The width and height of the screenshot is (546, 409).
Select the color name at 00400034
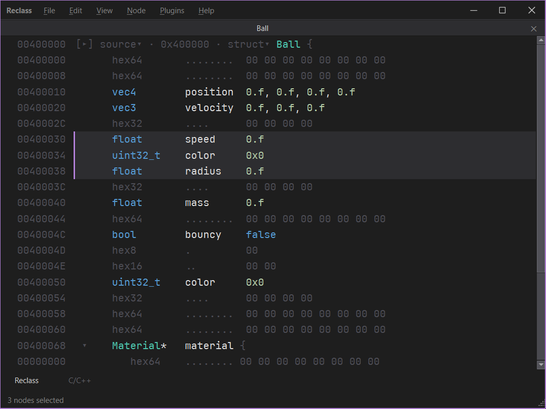coord(200,155)
